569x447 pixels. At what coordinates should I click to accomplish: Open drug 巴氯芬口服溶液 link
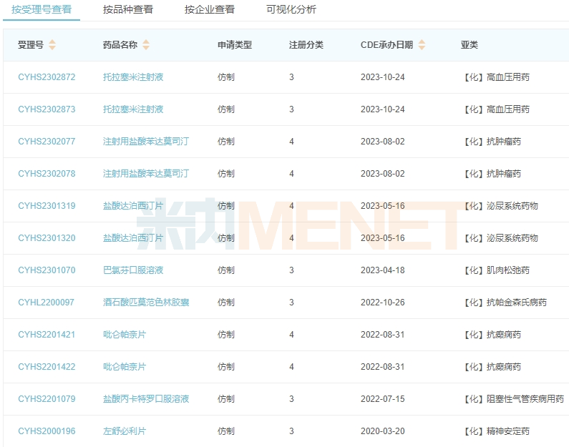[133, 270]
